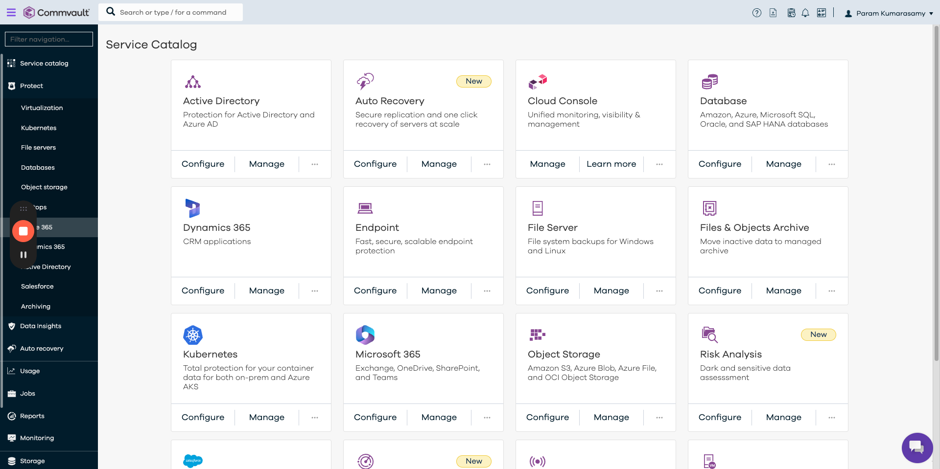Open more options for Active Directory card
This screenshot has width=940, height=469.
pyautogui.click(x=315, y=164)
